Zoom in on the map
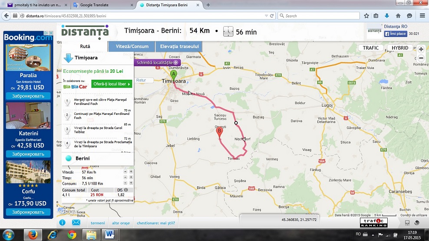 (x=421, y=49)
